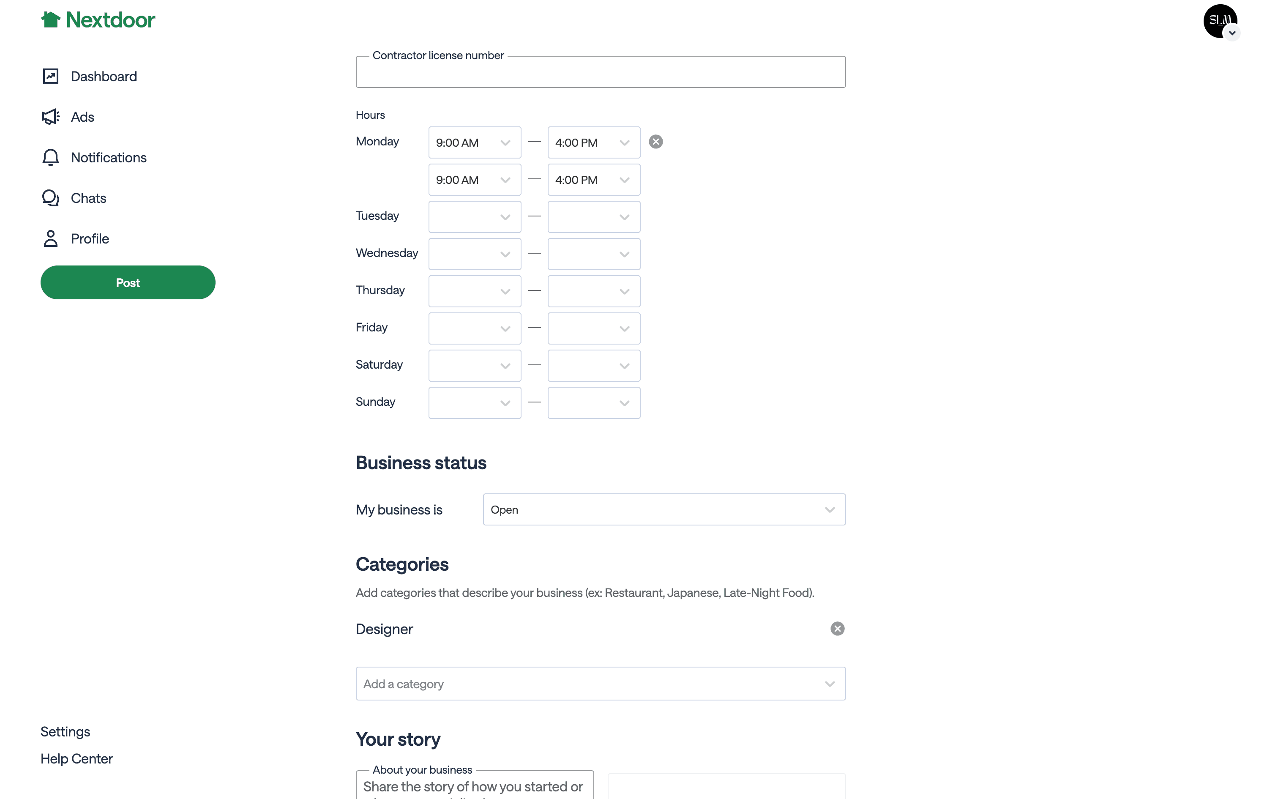This screenshot has height=799, width=1278.
Task: Open the Help Center link
Action: pyautogui.click(x=76, y=759)
